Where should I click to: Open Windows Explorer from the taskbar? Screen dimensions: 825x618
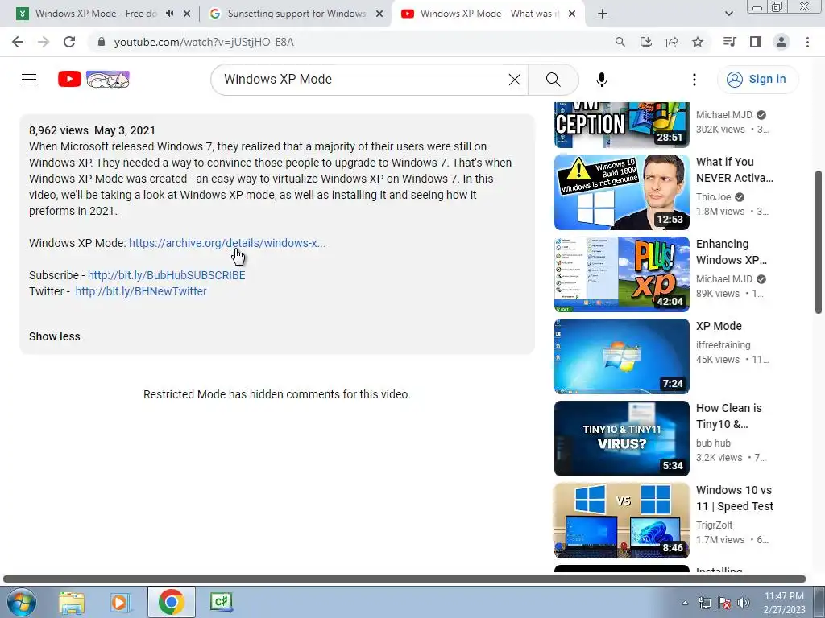[x=72, y=602]
